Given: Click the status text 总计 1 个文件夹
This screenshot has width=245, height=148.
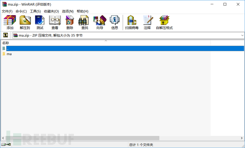Looking at the screenshot, I should click(x=141, y=145).
